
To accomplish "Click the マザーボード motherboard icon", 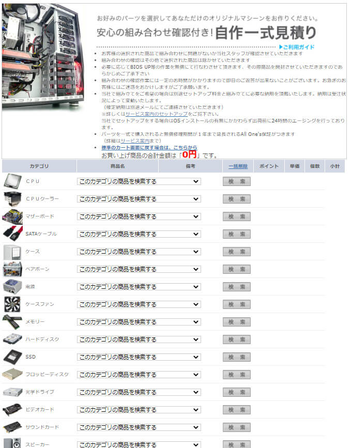I will click(12, 217).
